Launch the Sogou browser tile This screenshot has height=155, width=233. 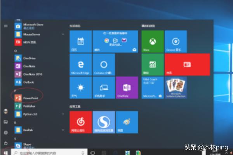coord(104,122)
